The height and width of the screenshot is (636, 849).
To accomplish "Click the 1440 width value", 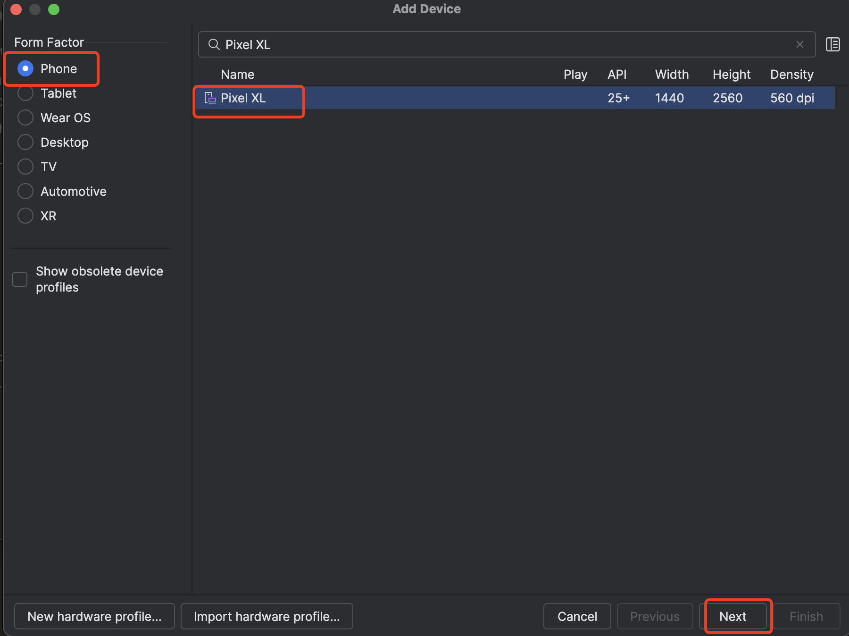I will tap(669, 98).
